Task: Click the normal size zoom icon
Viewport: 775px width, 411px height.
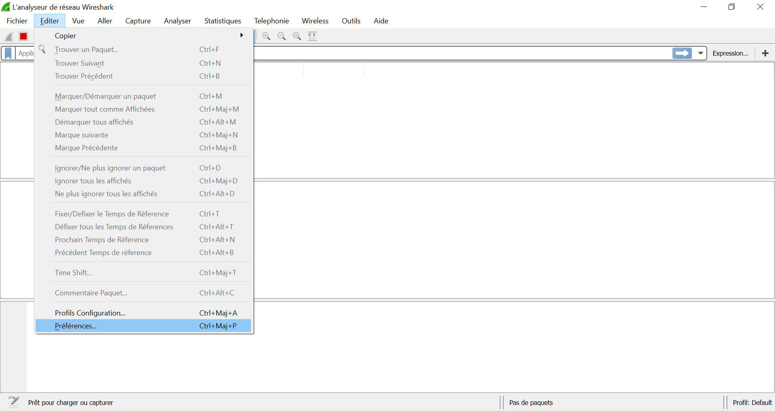Action: pos(297,36)
